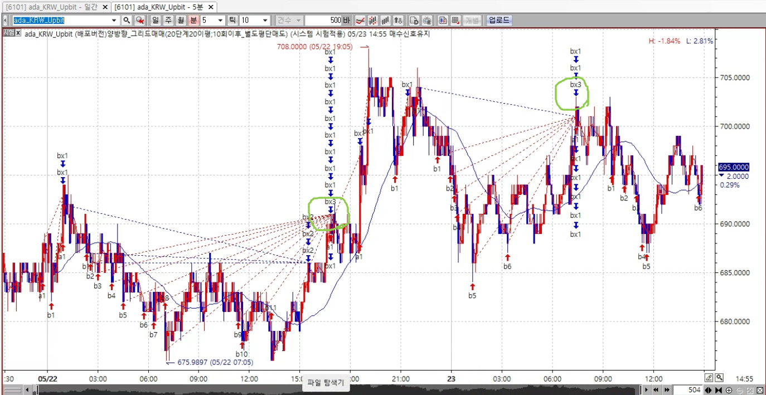The height and width of the screenshot is (395, 766).
Task: Click the 업로드 upload button
Action: click(x=498, y=20)
